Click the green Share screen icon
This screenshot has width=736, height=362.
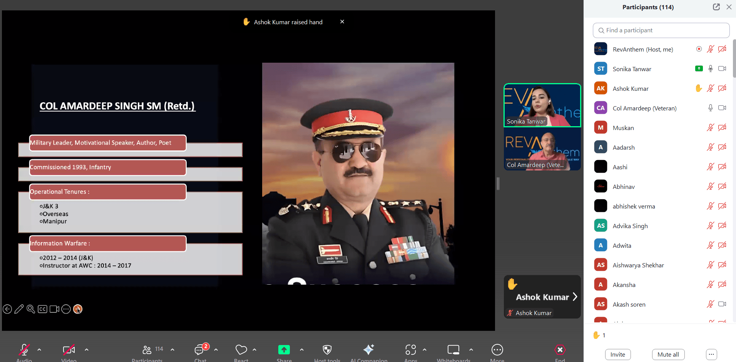click(x=284, y=350)
